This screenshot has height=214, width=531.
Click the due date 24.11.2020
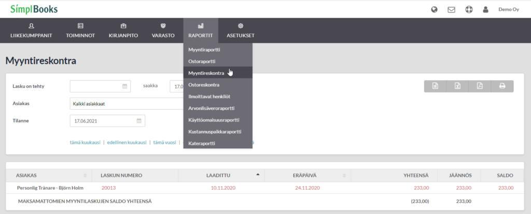click(x=307, y=188)
